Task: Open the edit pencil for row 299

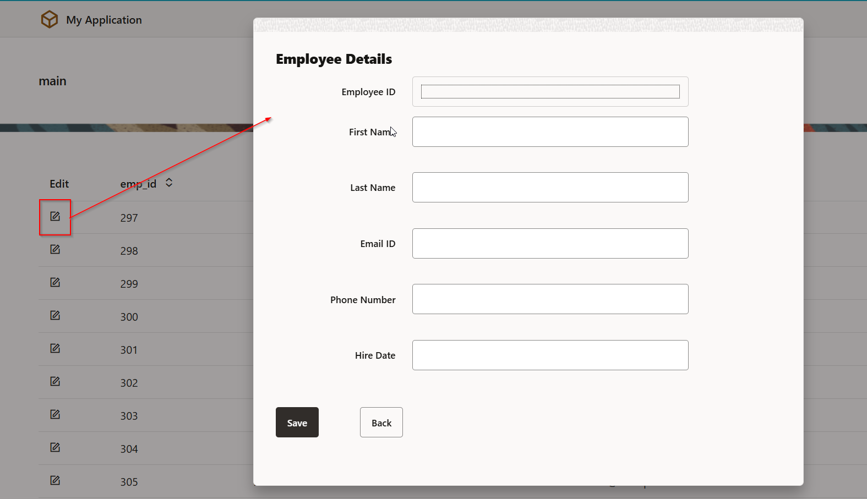Action: (55, 283)
